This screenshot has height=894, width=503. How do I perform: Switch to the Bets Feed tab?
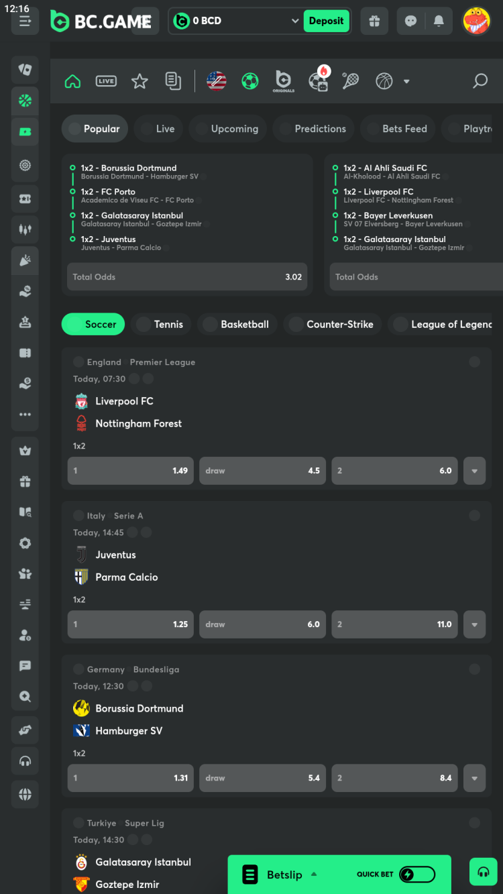tap(398, 129)
